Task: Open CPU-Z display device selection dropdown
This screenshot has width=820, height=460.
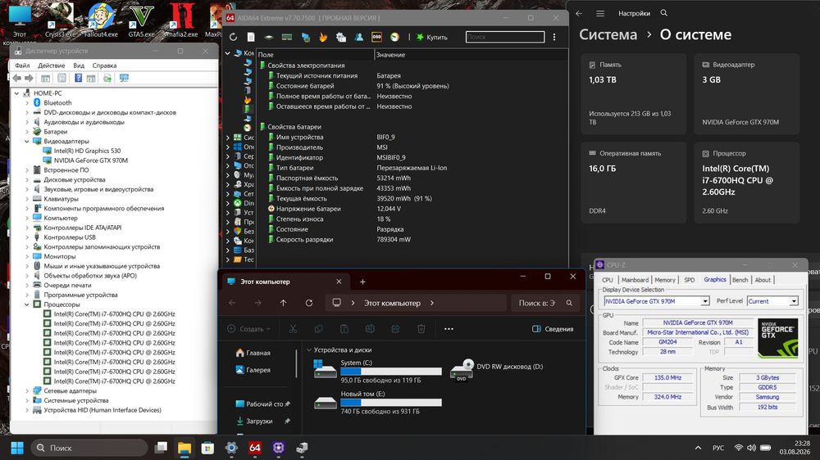Action: 705,301
